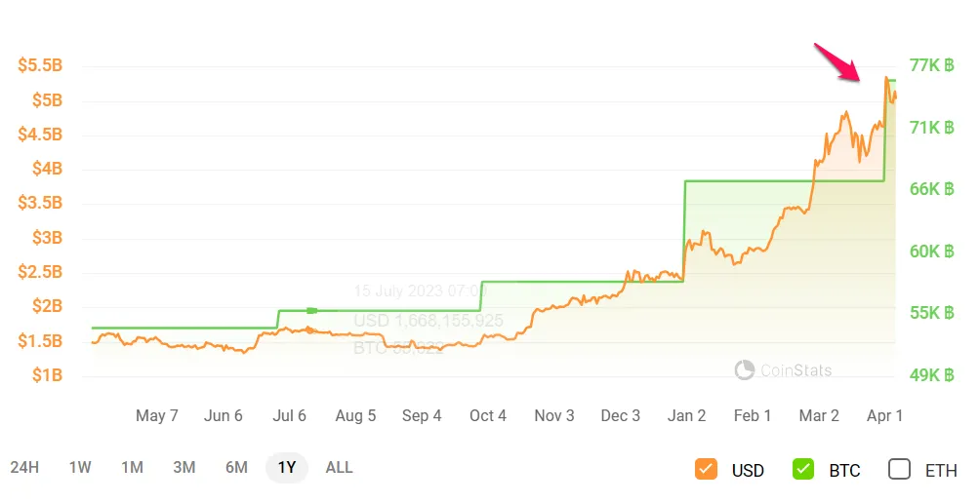Viewport: 979px width, 504px height.
Task: Select the 24H time range
Action: [x=24, y=468]
